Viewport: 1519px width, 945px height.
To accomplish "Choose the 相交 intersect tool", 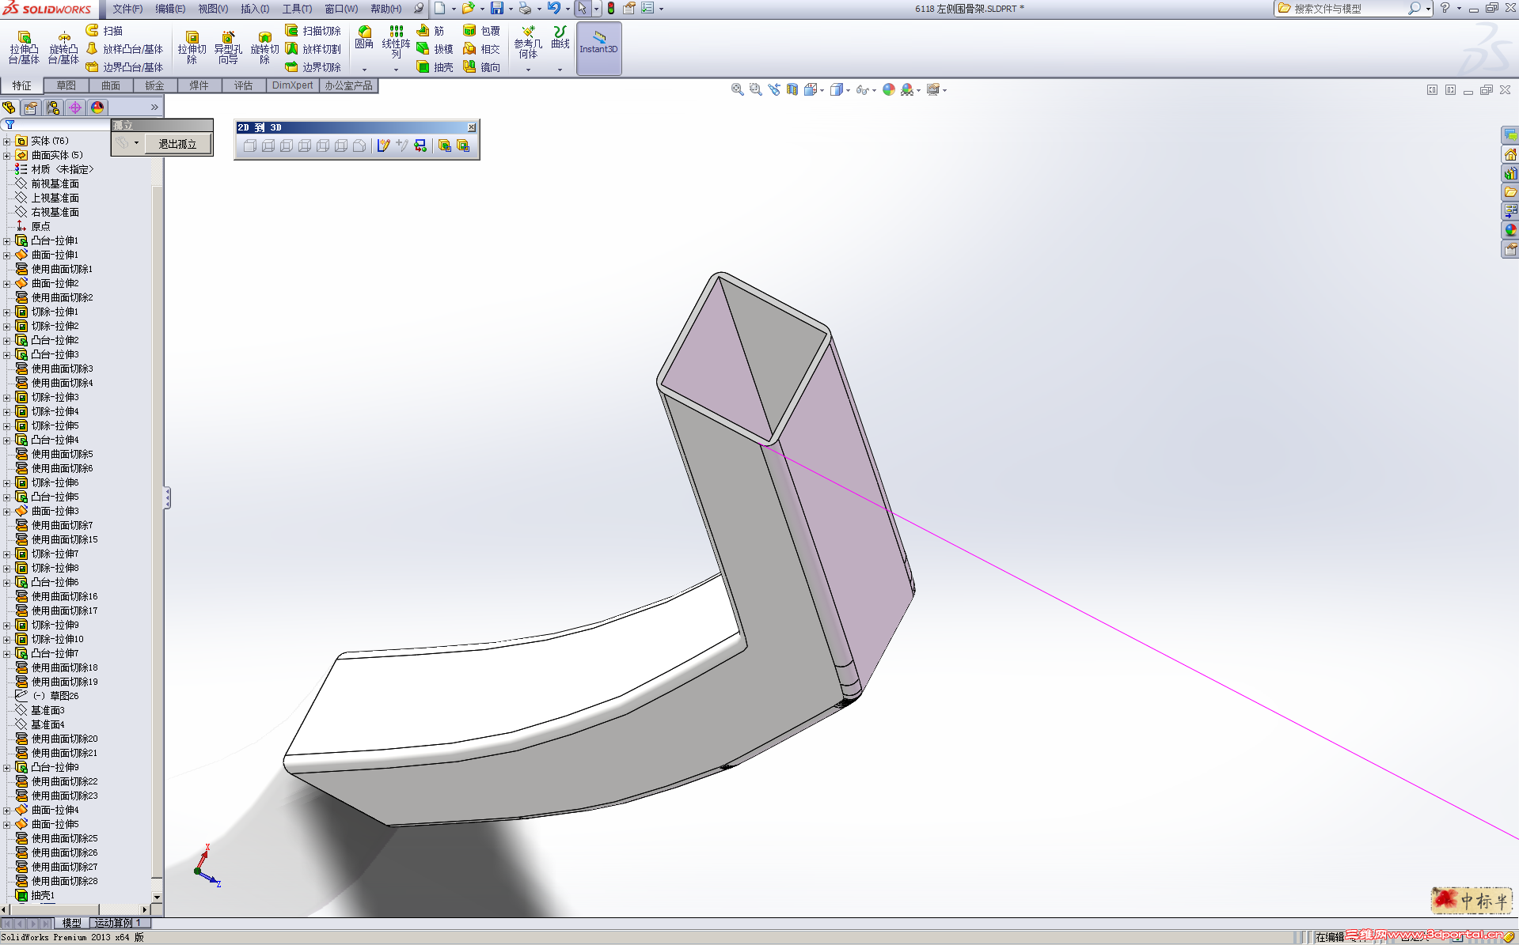I will (x=481, y=49).
